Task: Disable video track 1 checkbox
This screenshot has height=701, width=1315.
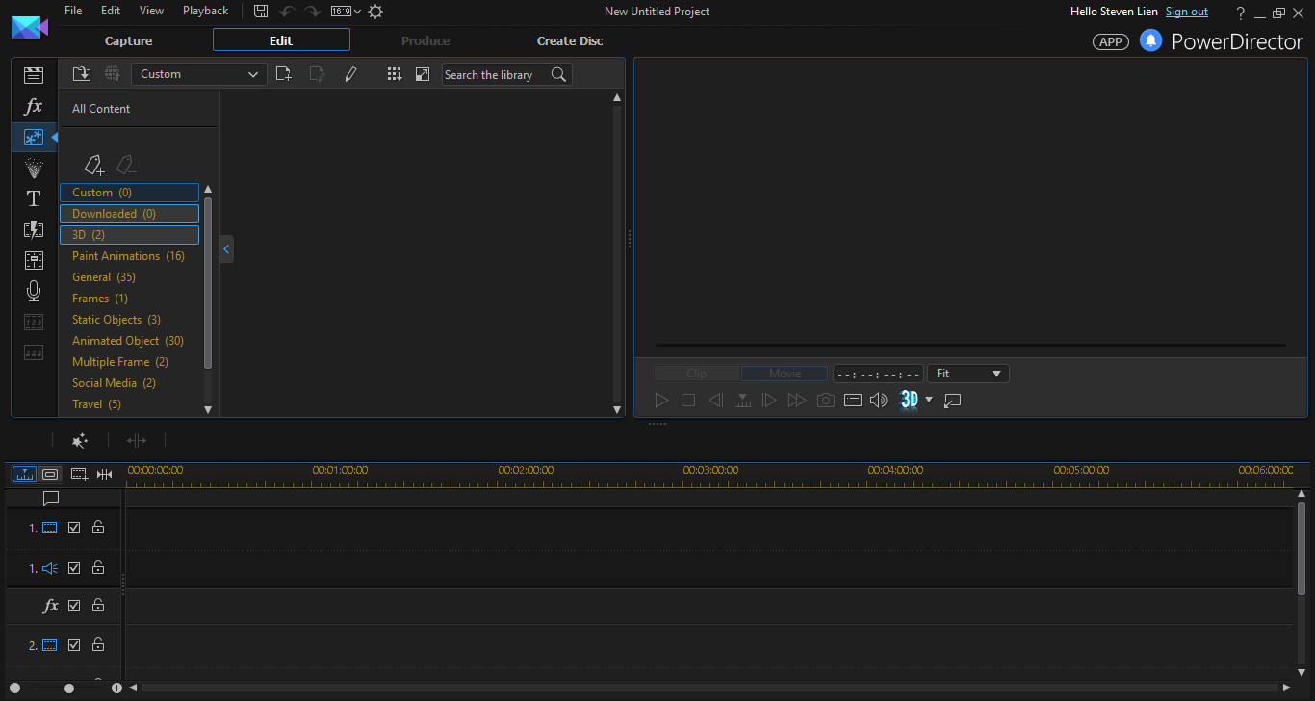Action: [x=74, y=528]
